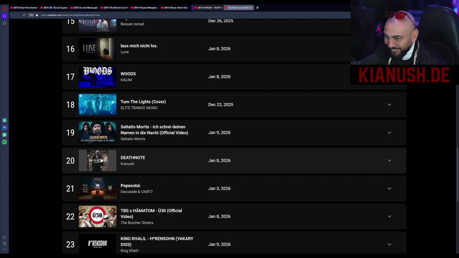Go forward with the browser forward arrow
The width and height of the screenshot is (459, 258).
(18, 15)
